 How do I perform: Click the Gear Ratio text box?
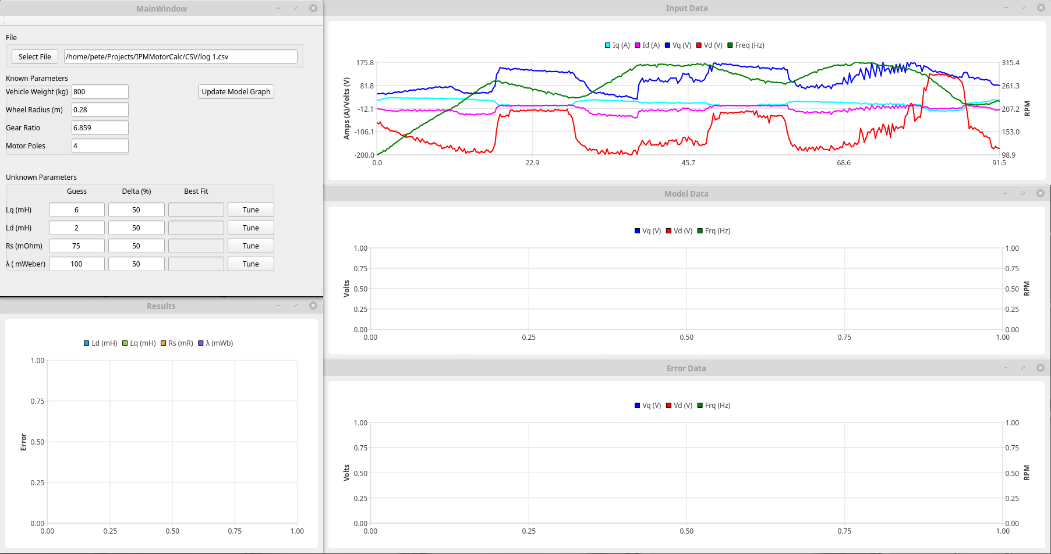(100, 128)
